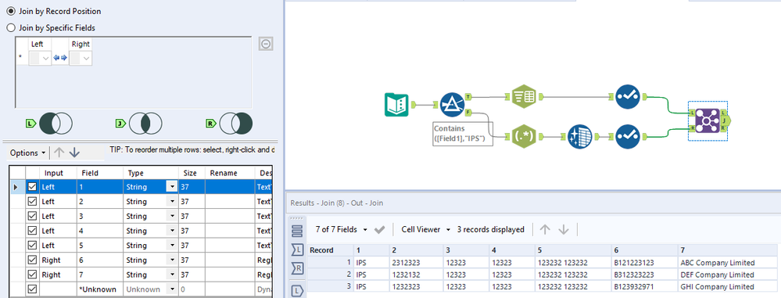Select the upper Select tool with checkmark

coord(627,98)
